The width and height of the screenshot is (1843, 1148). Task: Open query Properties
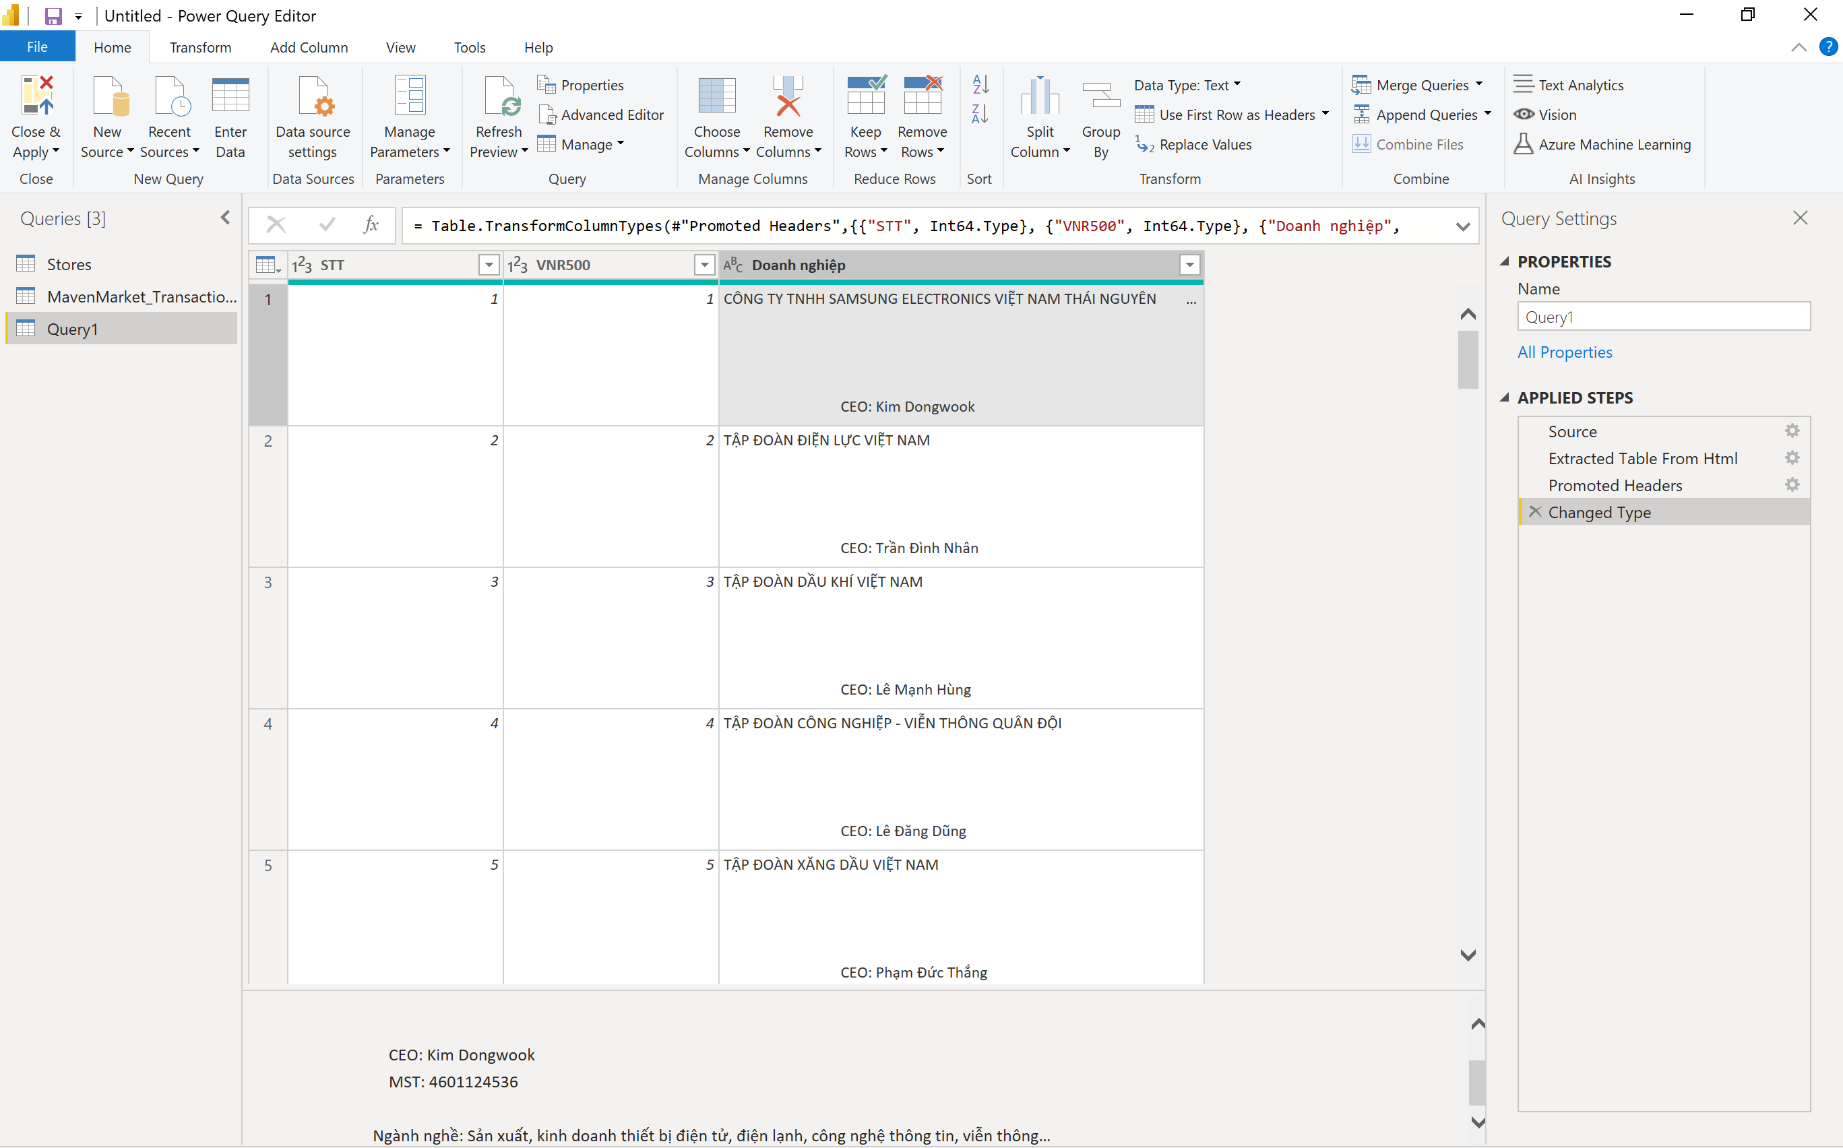(x=580, y=85)
